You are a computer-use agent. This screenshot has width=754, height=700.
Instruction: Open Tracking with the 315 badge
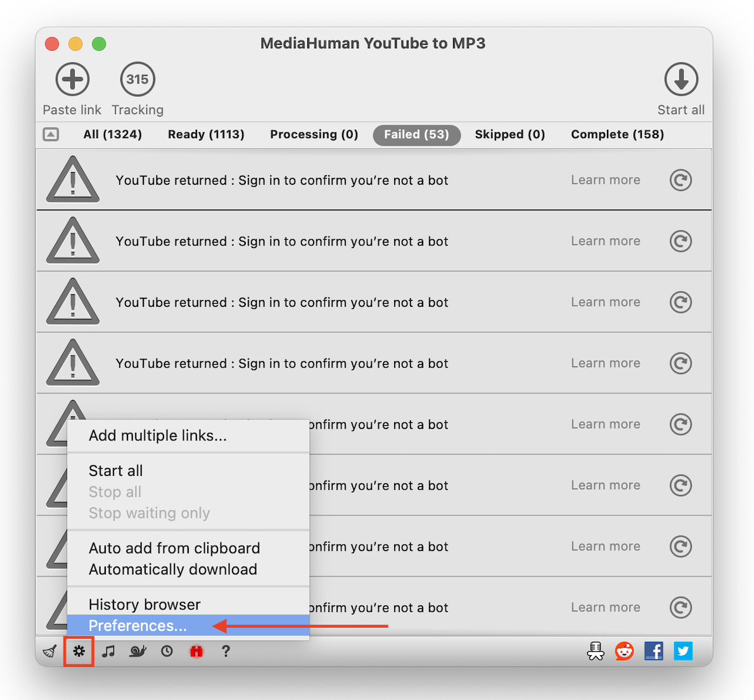point(137,79)
